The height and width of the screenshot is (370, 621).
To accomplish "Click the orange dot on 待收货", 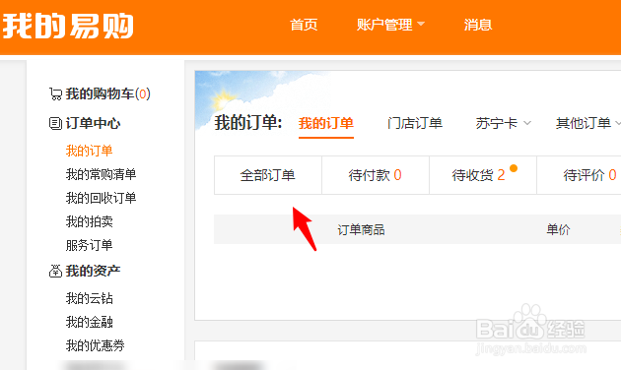I will tap(514, 168).
